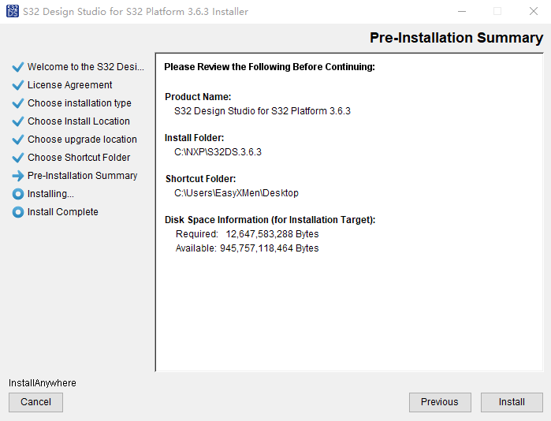The width and height of the screenshot is (551, 421).
Task: Select 'Choose upgrade location' step label
Action: point(82,140)
